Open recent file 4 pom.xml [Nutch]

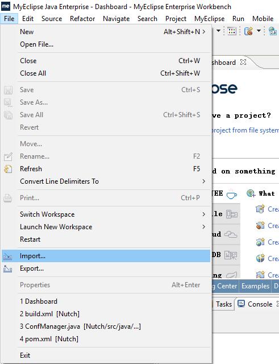(106, 339)
